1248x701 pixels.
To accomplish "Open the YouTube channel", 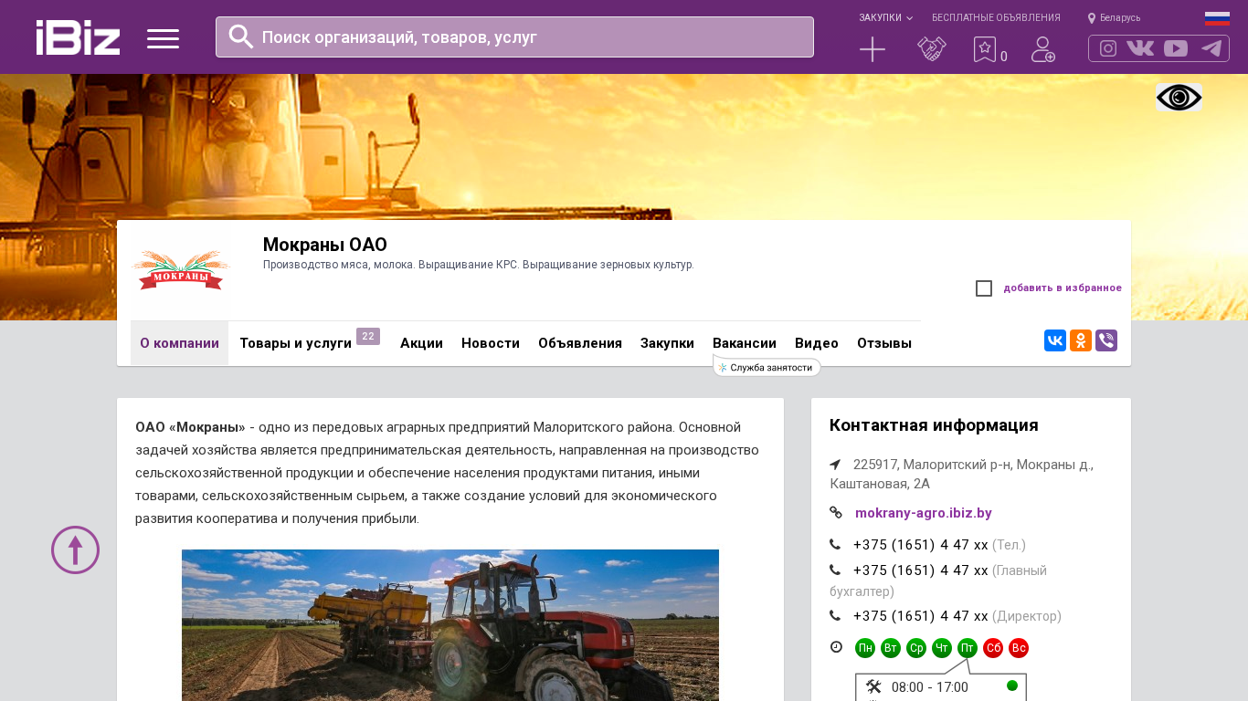I will pyautogui.click(x=1176, y=48).
